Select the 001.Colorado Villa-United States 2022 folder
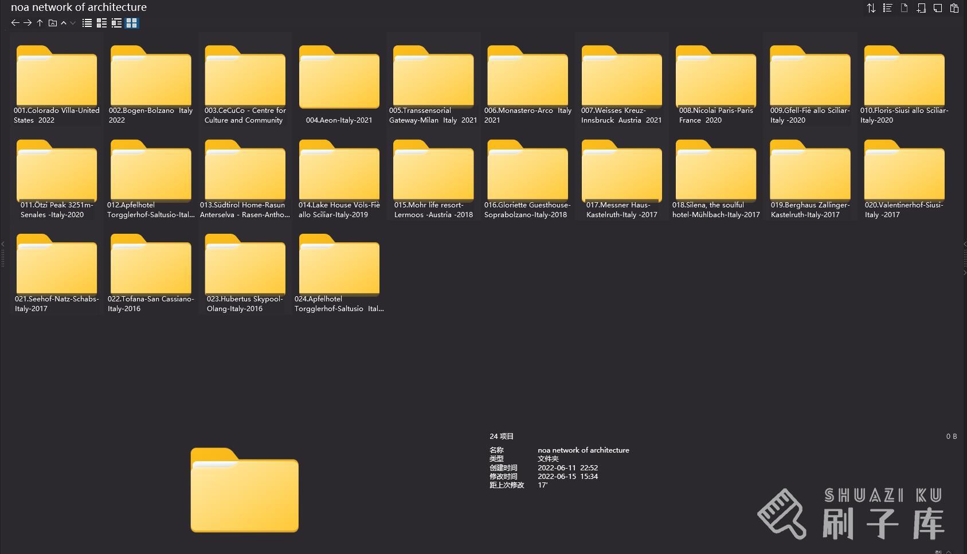967x554 pixels. (57, 84)
